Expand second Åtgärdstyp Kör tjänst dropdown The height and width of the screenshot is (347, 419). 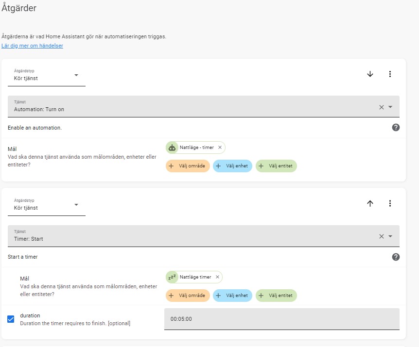[x=47, y=205]
